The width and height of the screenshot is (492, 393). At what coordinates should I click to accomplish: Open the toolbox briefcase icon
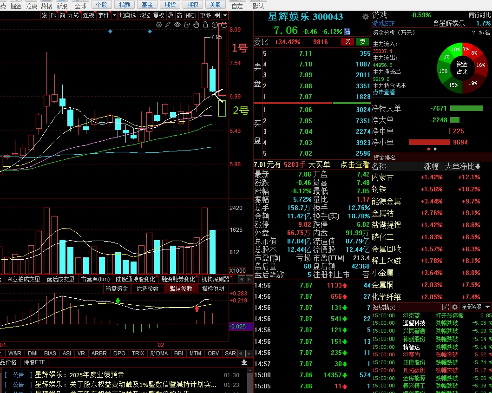tap(187, 25)
